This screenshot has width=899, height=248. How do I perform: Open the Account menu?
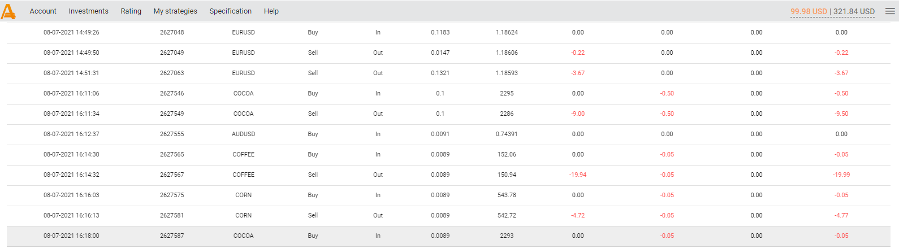coord(43,11)
